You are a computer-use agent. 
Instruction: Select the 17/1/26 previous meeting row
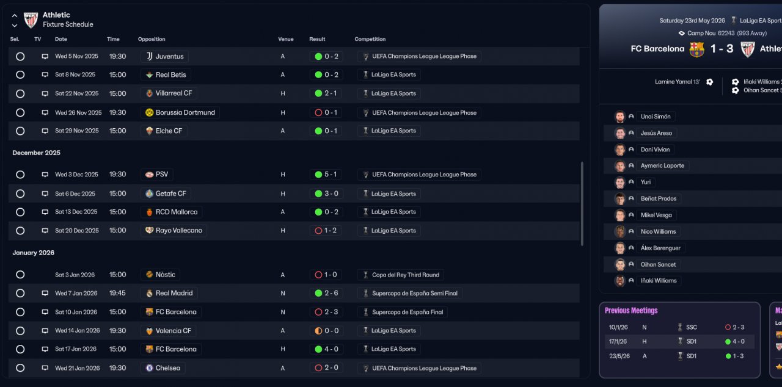(x=678, y=341)
